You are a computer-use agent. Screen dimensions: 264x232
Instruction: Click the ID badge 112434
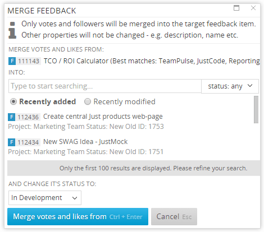(x=28, y=142)
